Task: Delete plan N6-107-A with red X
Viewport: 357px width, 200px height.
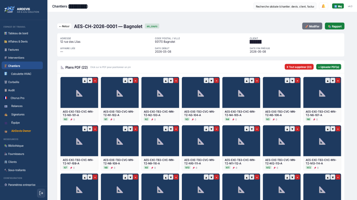Action: [338, 81]
